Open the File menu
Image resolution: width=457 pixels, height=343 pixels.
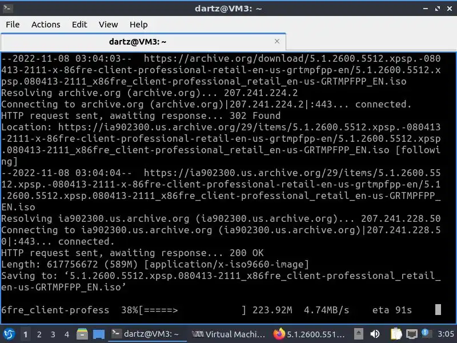(x=13, y=25)
